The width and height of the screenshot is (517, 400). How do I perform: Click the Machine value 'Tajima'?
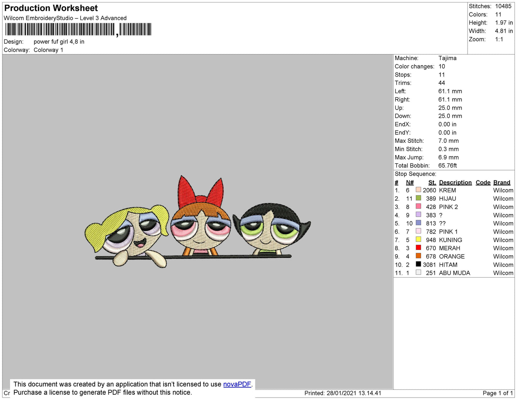(x=447, y=58)
